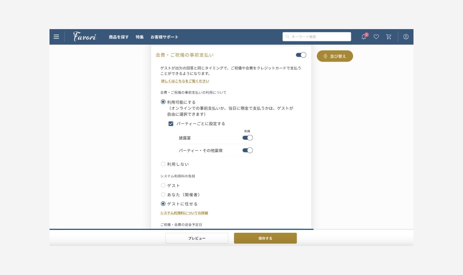Toggle the 披露宴 usage switch
Viewport: 463px width, 275px height.
point(248,138)
